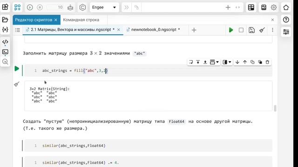Screen dimensions: 298x167
Task: Click the magnifier search sidebar icon
Action: tap(5, 62)
